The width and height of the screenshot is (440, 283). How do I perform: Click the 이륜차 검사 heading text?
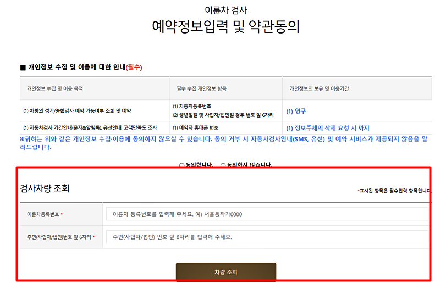tap(226, 10)
